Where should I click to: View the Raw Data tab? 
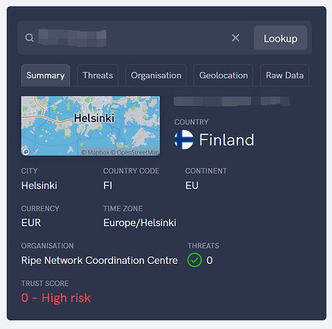tap(285, 75)
